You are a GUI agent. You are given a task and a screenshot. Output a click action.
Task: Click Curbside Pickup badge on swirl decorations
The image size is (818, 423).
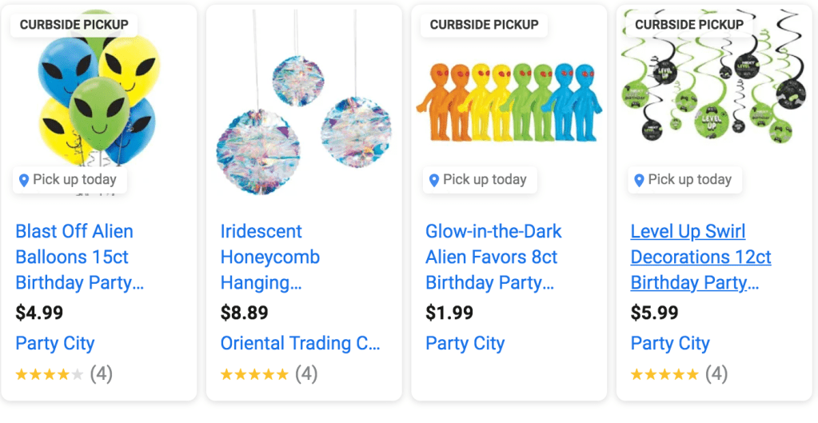pos(688,25)
